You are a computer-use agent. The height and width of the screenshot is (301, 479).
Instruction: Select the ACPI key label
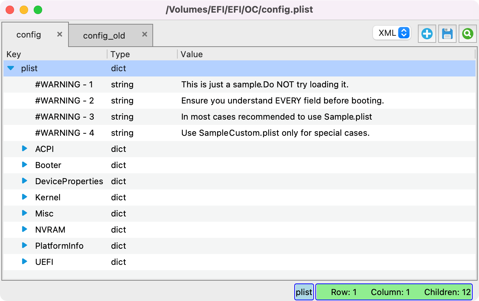click(45, 149)
